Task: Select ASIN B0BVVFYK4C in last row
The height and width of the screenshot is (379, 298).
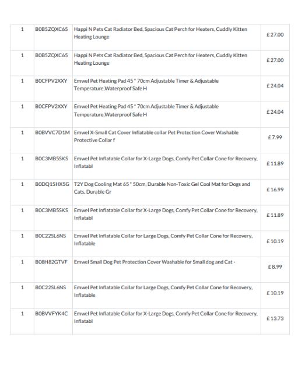Action: tap(51, 314)
